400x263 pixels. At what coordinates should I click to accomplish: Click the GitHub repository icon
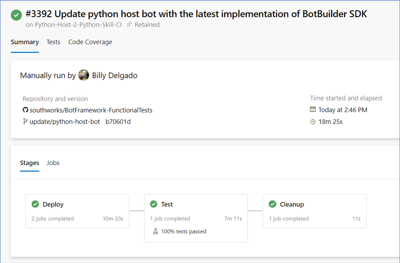click(x=25, y=110)
